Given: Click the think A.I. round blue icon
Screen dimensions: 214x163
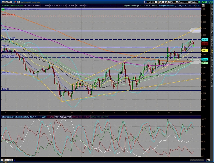Looking at the screenshot, I should 146,2.
